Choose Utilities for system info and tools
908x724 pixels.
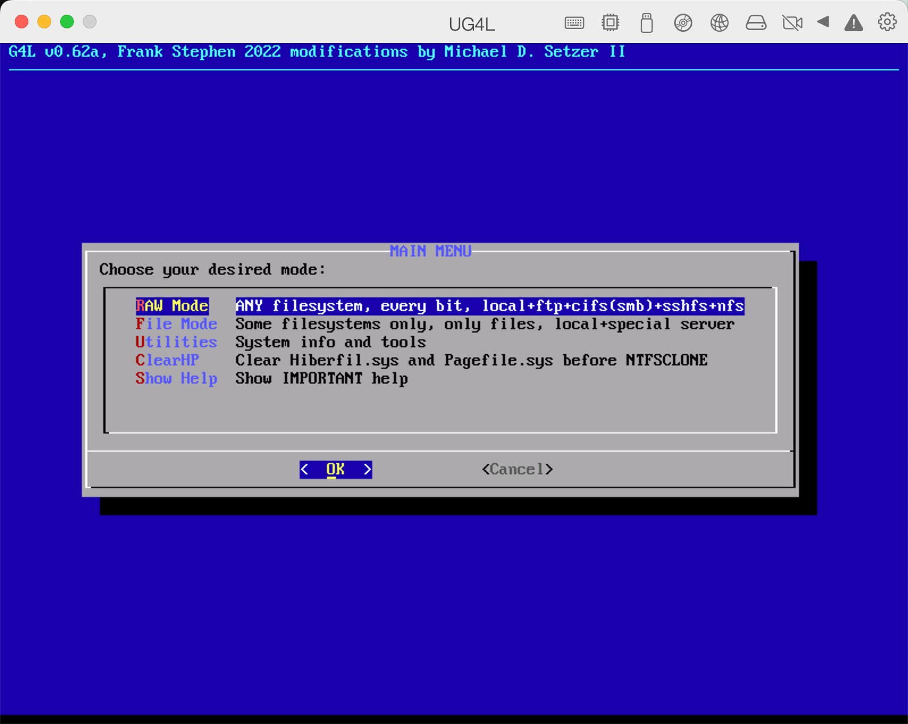(176, 342)
